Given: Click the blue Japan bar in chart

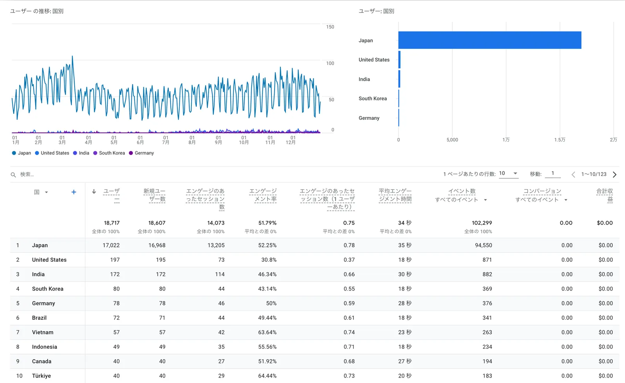Looking at the screenshot, I should pyautogui.click(x=489, y=40).
